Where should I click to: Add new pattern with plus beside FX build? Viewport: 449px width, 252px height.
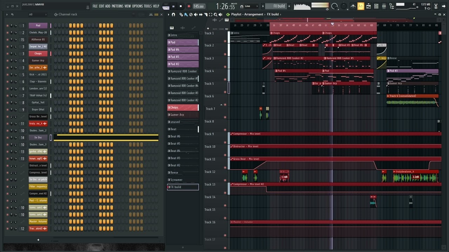[x=289, y=6]
